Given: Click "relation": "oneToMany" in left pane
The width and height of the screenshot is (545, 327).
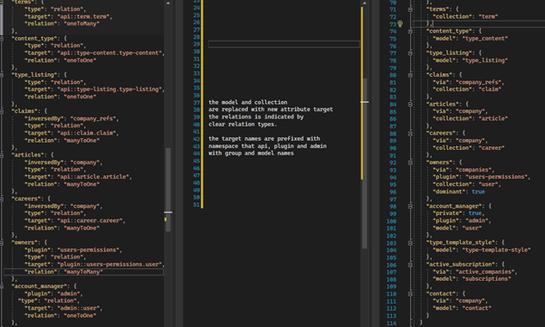Looking at the screenshot, I should pos(62,23).
